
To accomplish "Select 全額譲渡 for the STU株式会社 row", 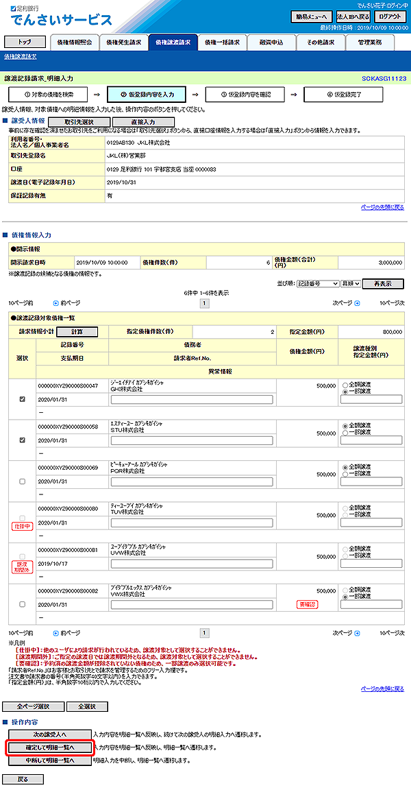I will click(x=345, y=426).
